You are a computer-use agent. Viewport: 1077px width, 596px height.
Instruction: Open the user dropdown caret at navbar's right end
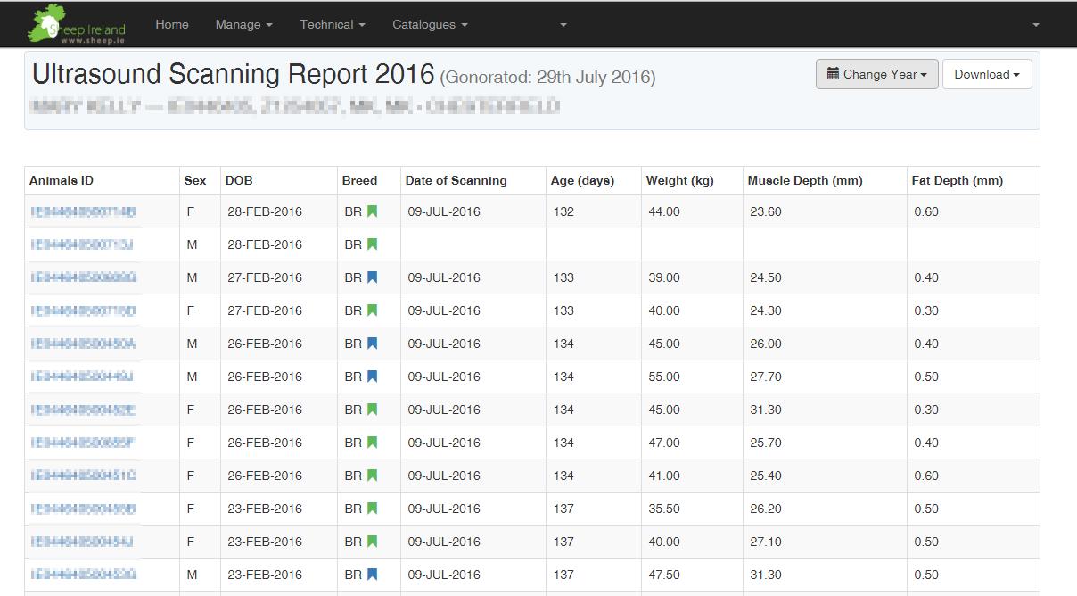tap(1036, 25)
